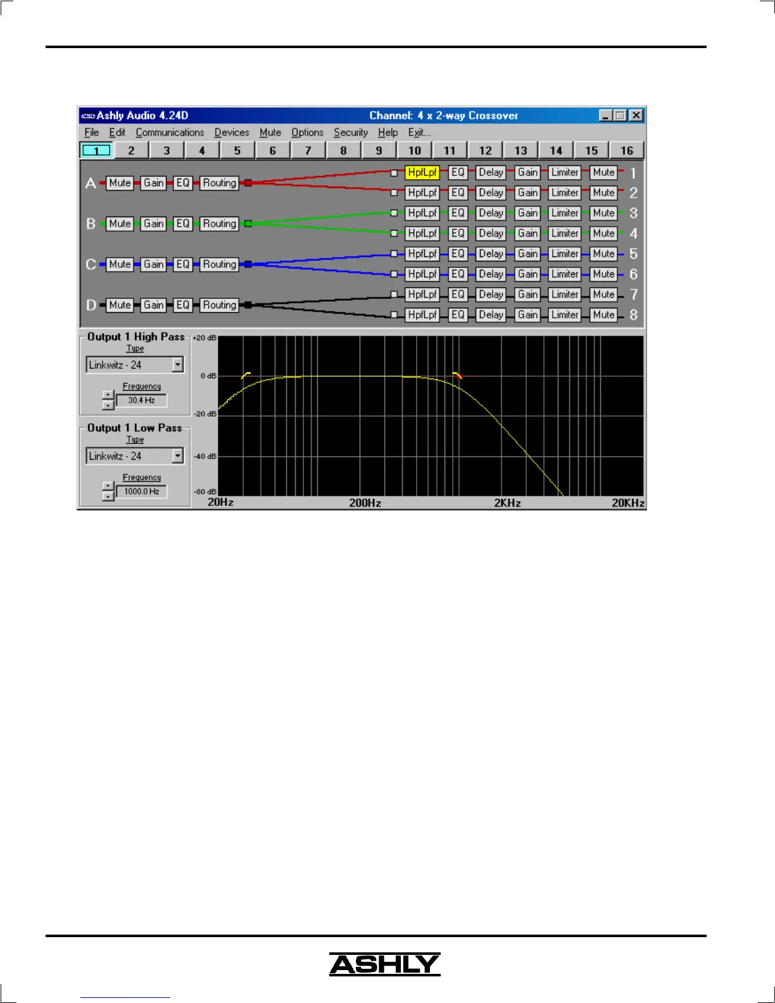Open Delay block on output 8

(x=491, y=314)
